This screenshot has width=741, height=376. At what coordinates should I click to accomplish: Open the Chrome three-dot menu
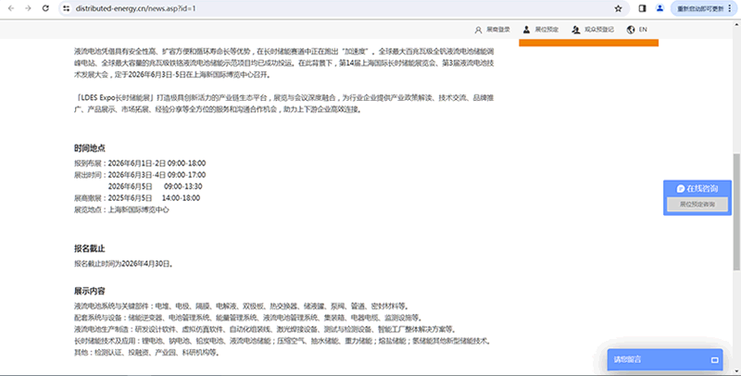[734, 8]
